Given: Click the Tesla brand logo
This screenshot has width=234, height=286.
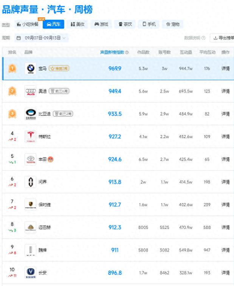Looking at the screenshot, I should click(x=30, y=137).
